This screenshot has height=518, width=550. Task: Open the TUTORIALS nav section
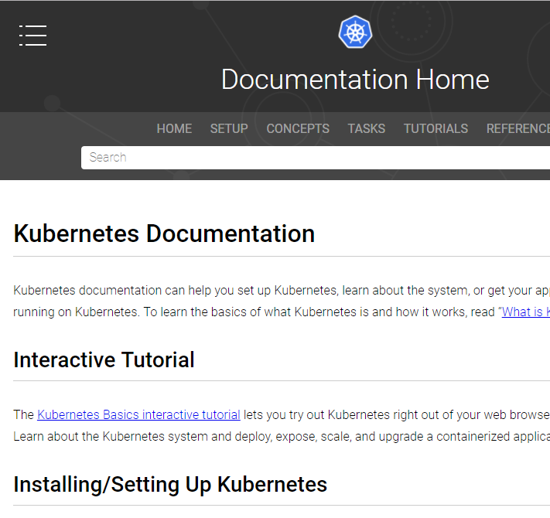tap(436, 128)
